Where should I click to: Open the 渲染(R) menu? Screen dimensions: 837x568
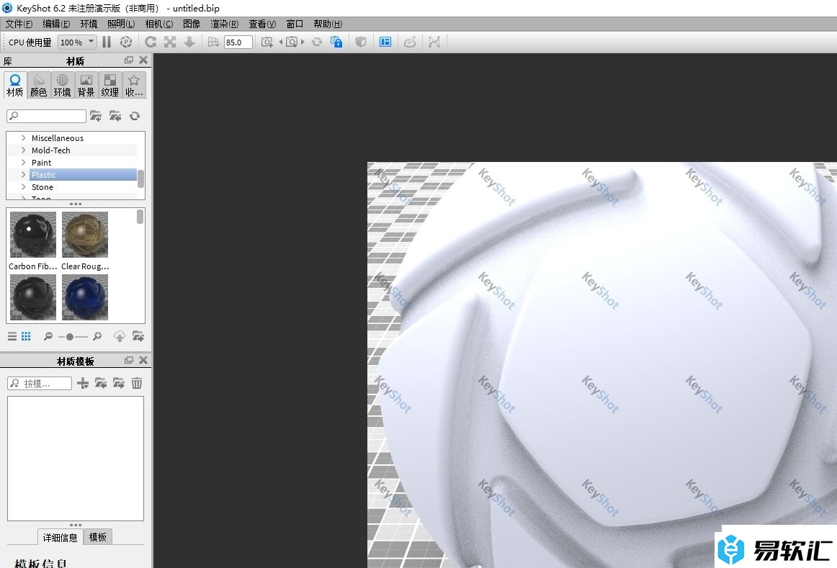(x=225, y=24)
